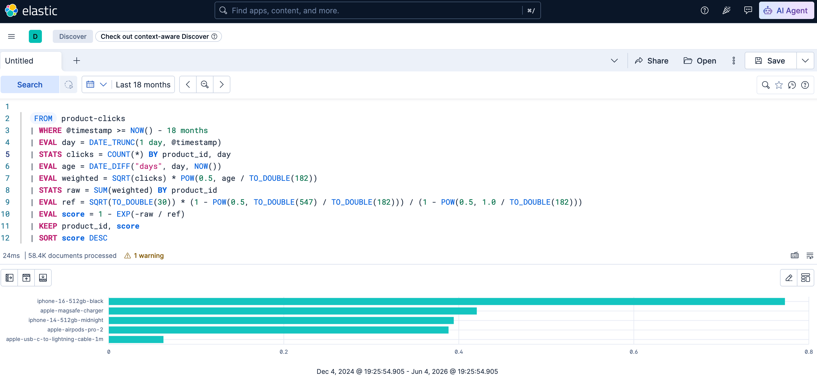Run the query with Search
This screenshot has height=379, width=817.
click(x=30, y=84)
